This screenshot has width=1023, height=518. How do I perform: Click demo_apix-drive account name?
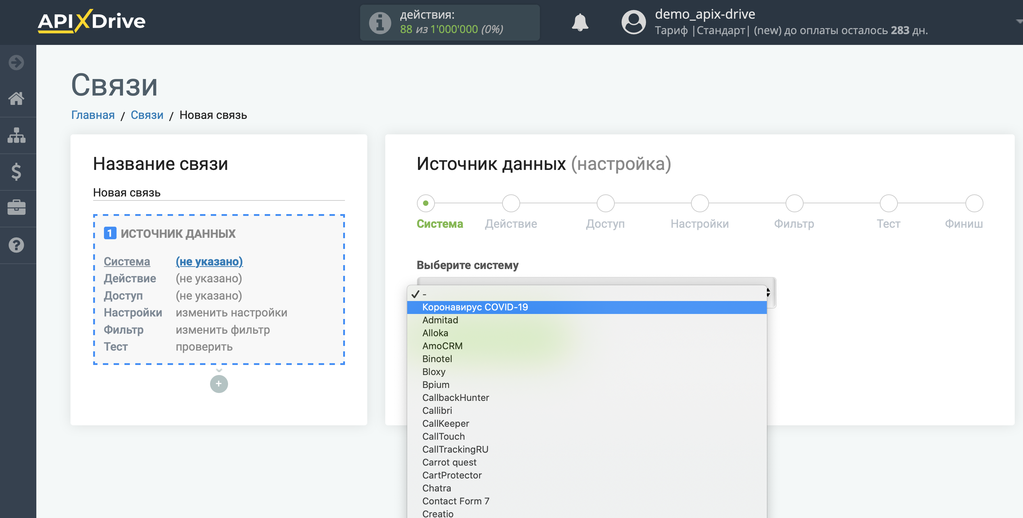click(705, 14)
